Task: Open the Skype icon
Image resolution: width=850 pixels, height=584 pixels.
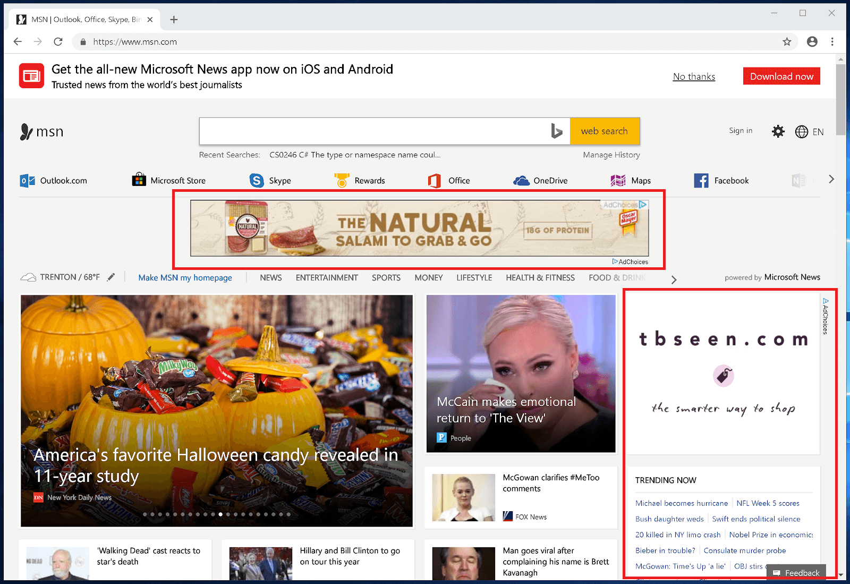Action: point(256,180)
